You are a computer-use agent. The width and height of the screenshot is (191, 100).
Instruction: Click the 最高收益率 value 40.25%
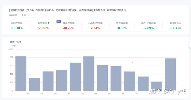[69, 28]
